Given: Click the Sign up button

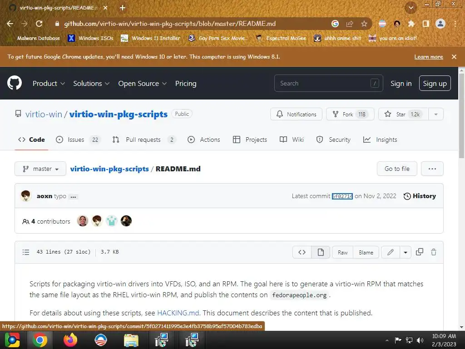Looking at the screenshot, I should click(x=435, y=84).
